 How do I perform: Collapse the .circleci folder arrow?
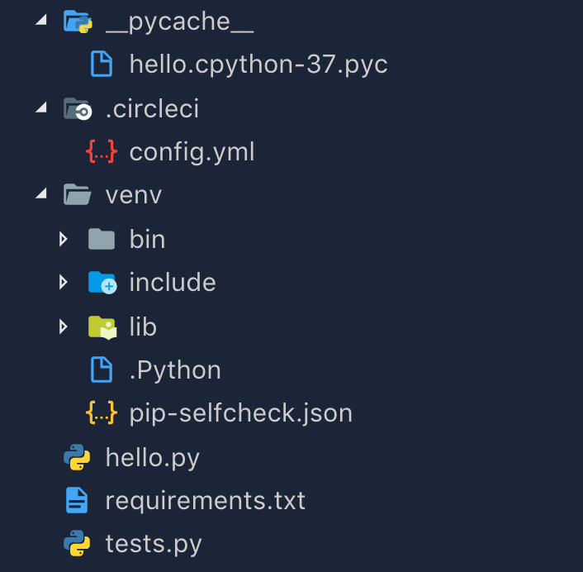(41, 107)
